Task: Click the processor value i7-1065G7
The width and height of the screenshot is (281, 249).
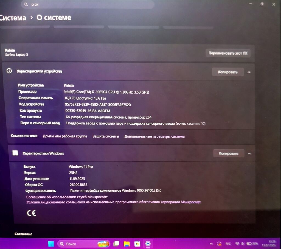Action: (x=107, y=92)
